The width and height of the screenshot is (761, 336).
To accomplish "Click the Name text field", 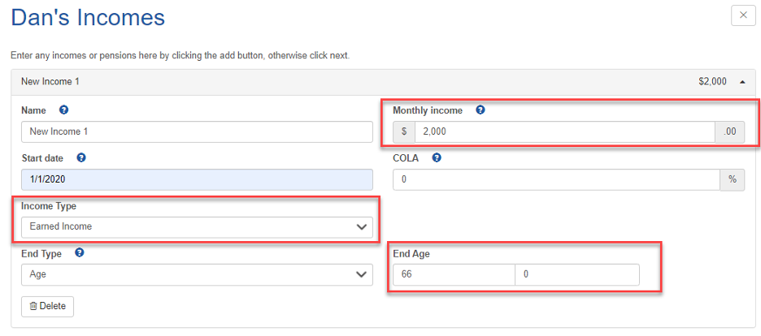I will tap(197, 131).
